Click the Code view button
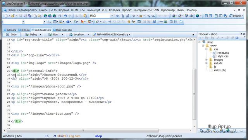Image resolution: width=248 pixels, height=140 pixels. 11,35
